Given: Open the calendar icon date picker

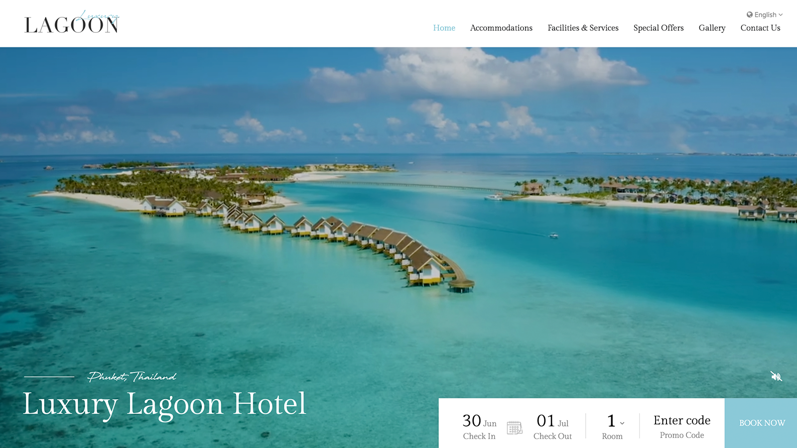Looking at the screenshot, I should [515, 428].
